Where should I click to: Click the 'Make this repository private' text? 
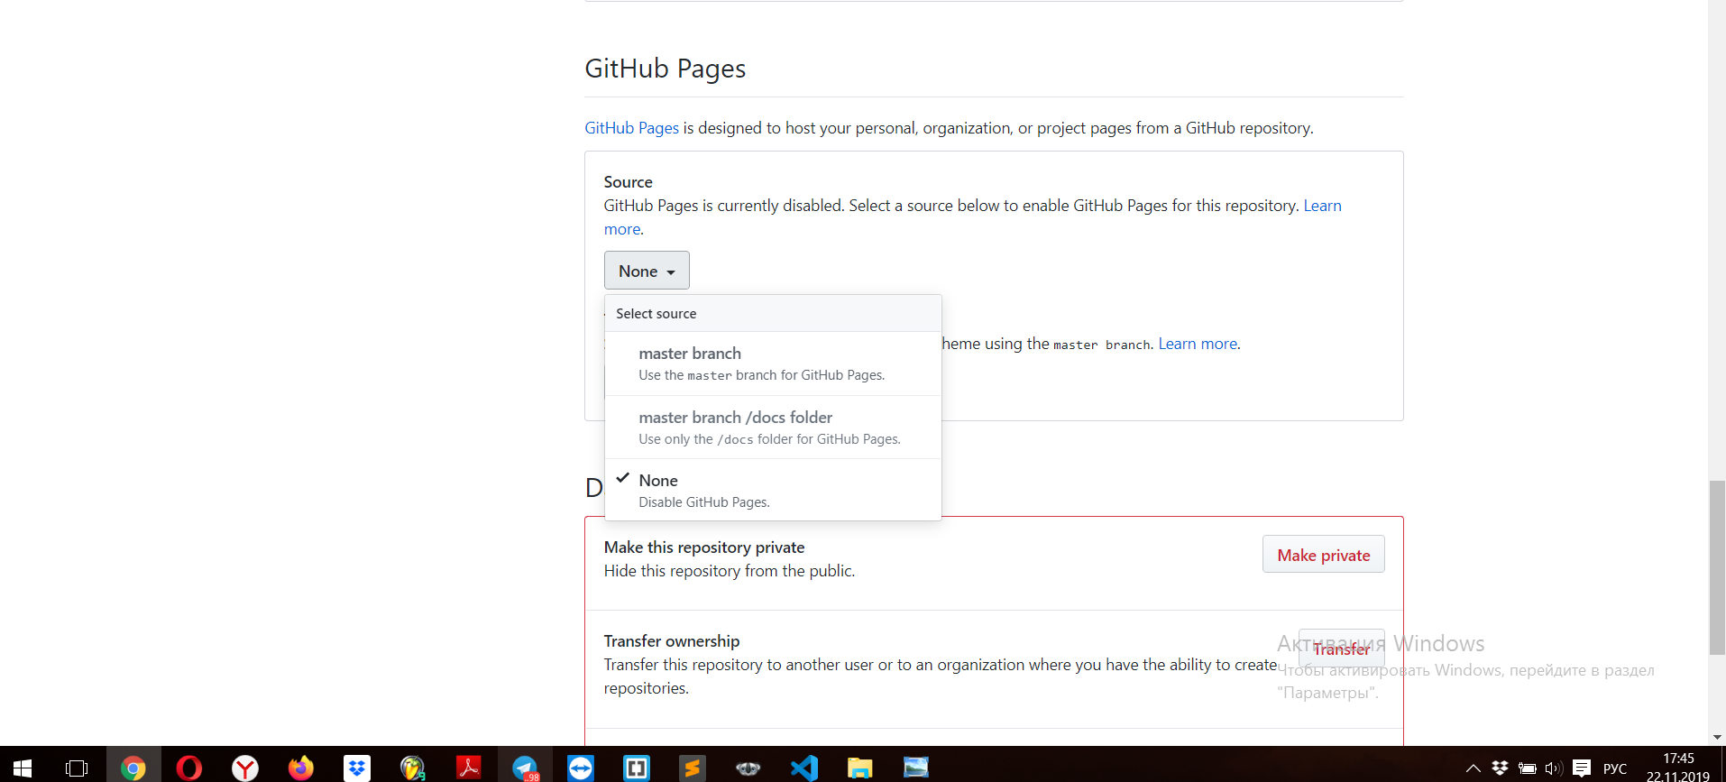point(704,547)
